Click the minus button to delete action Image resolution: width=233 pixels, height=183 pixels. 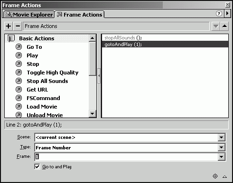click(18, 26)
